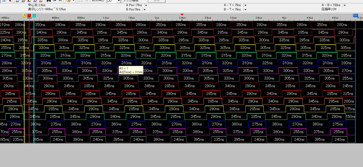Click the -400ns tick on time ruler

click(5, 18)
